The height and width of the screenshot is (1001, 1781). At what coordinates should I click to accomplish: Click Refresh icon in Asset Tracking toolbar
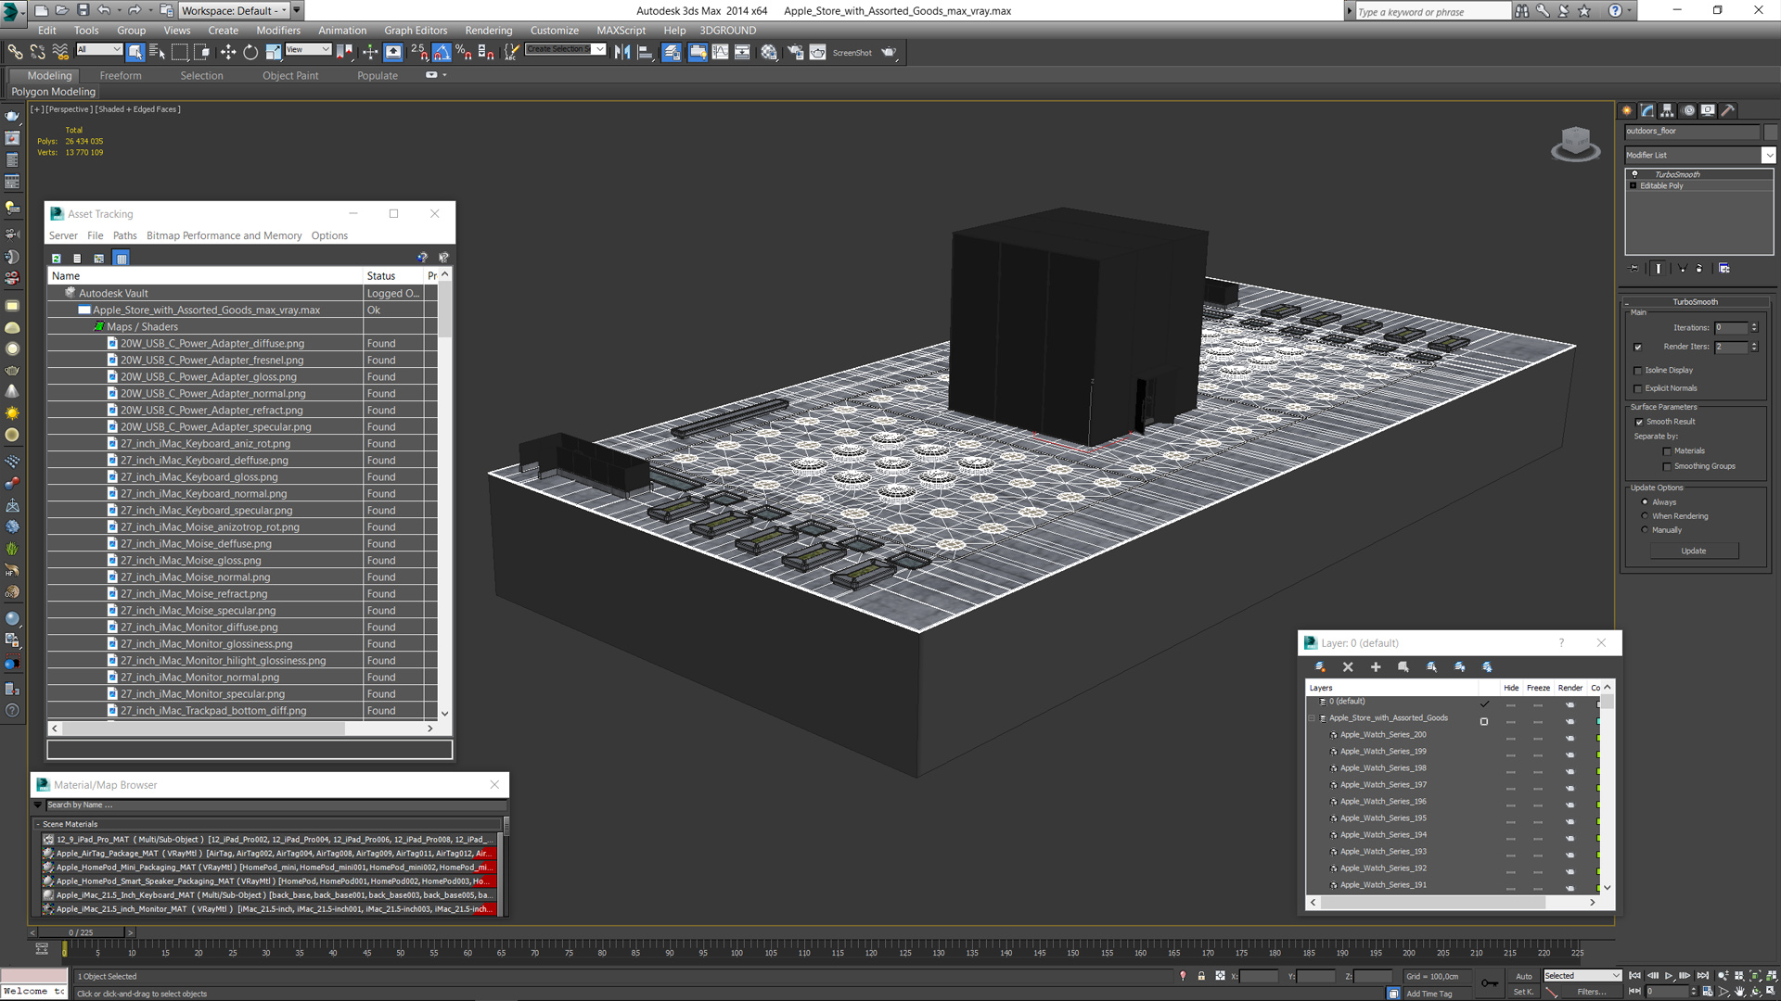click(x=57, y=259)
